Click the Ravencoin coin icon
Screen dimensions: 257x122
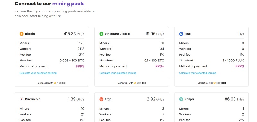pyautogui.click(x=22, y=99)
